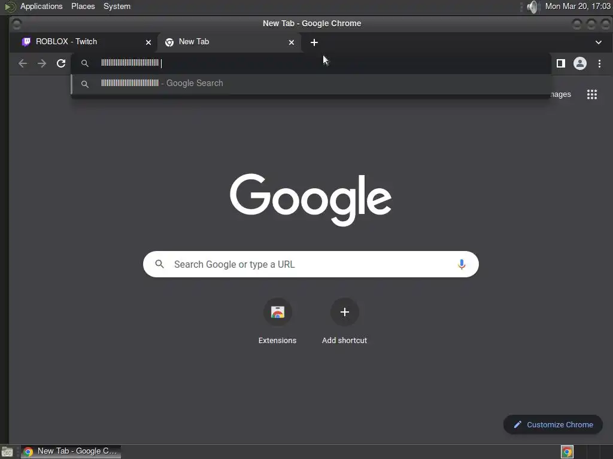Open the Applications menu
Viewport: 613px width, 459px height.
click(41, 6)
